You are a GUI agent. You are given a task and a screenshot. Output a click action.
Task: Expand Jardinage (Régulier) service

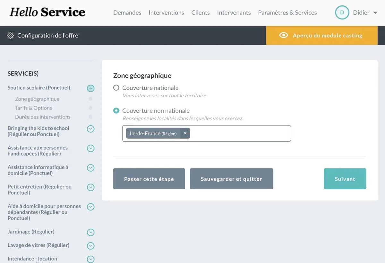pos(91,232)
